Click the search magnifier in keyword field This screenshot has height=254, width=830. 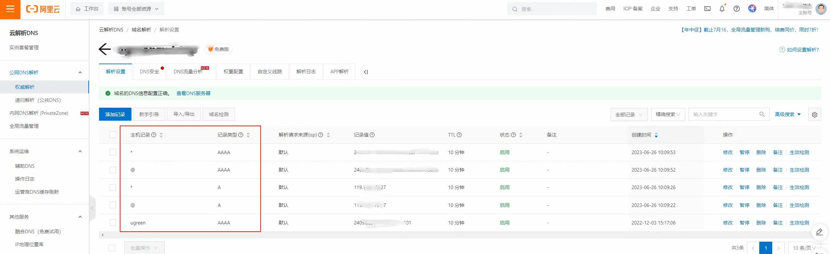click(762, 114)
